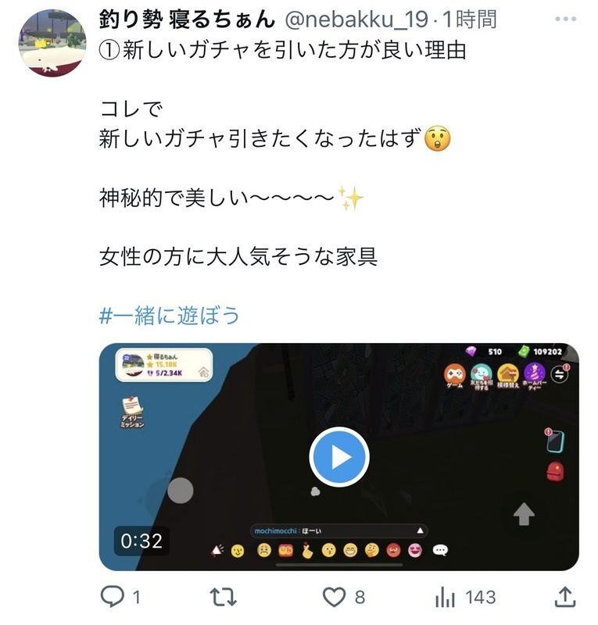View tweet analytics bar chart icon
Viewport: 598px width, 625px height.
445,597
